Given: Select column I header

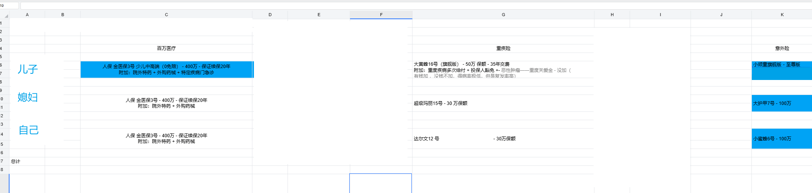Looking at the screenshot, I should pos(660,15).
